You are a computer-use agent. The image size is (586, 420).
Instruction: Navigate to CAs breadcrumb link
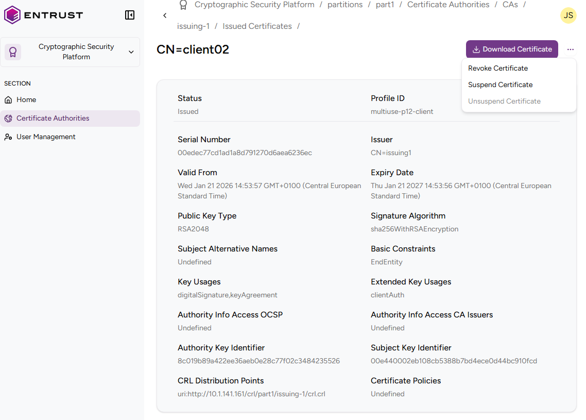510,5
